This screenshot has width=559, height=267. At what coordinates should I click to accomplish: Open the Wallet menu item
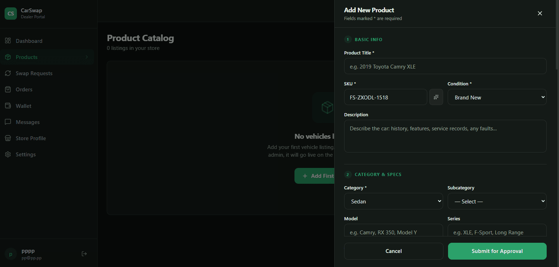pos(47,106)
